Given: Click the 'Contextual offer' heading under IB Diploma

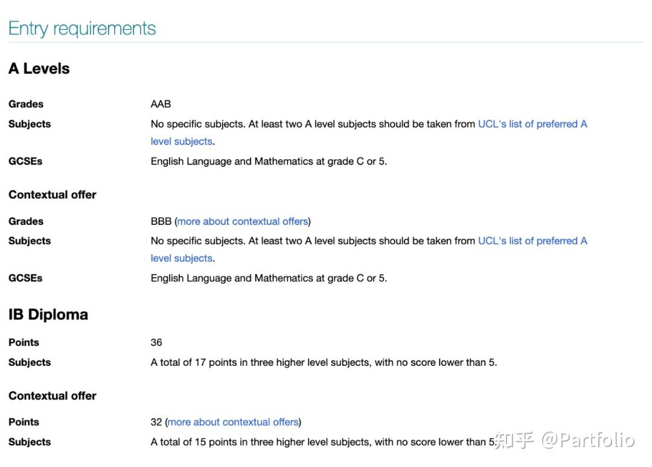Looking at the screenshot, I should 53,396.
